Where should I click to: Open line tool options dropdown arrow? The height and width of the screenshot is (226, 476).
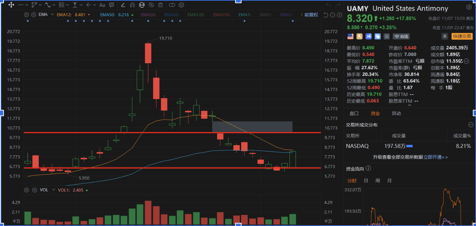pos(27,5)
